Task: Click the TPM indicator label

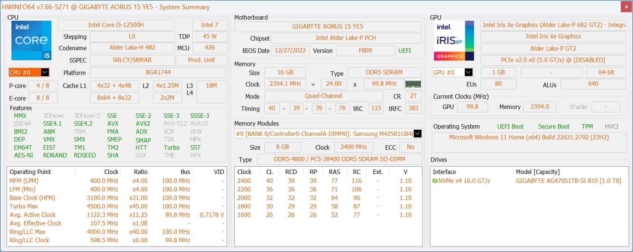Action: (587, 126)
